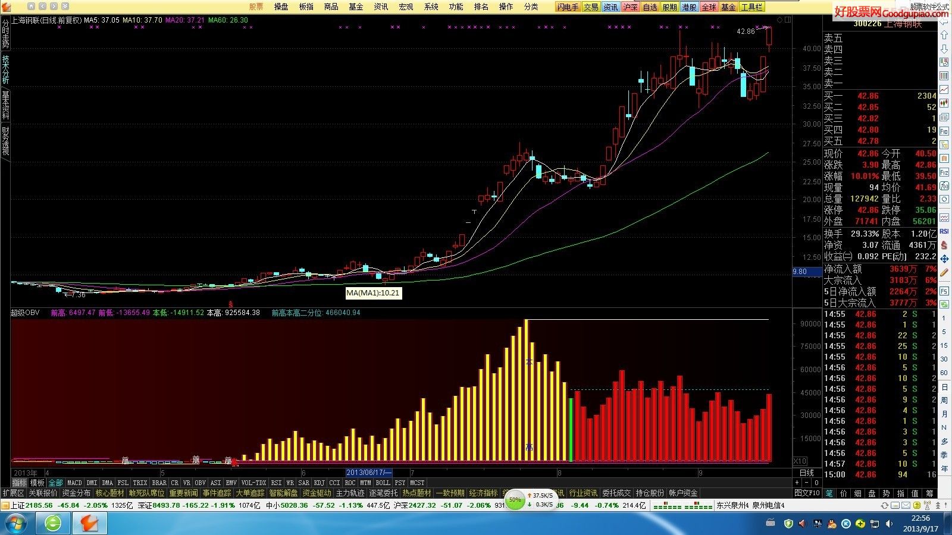Click the blue four-way move arrows icon
The height and width of the screenshot is (535, 952).
pos(944,259)
